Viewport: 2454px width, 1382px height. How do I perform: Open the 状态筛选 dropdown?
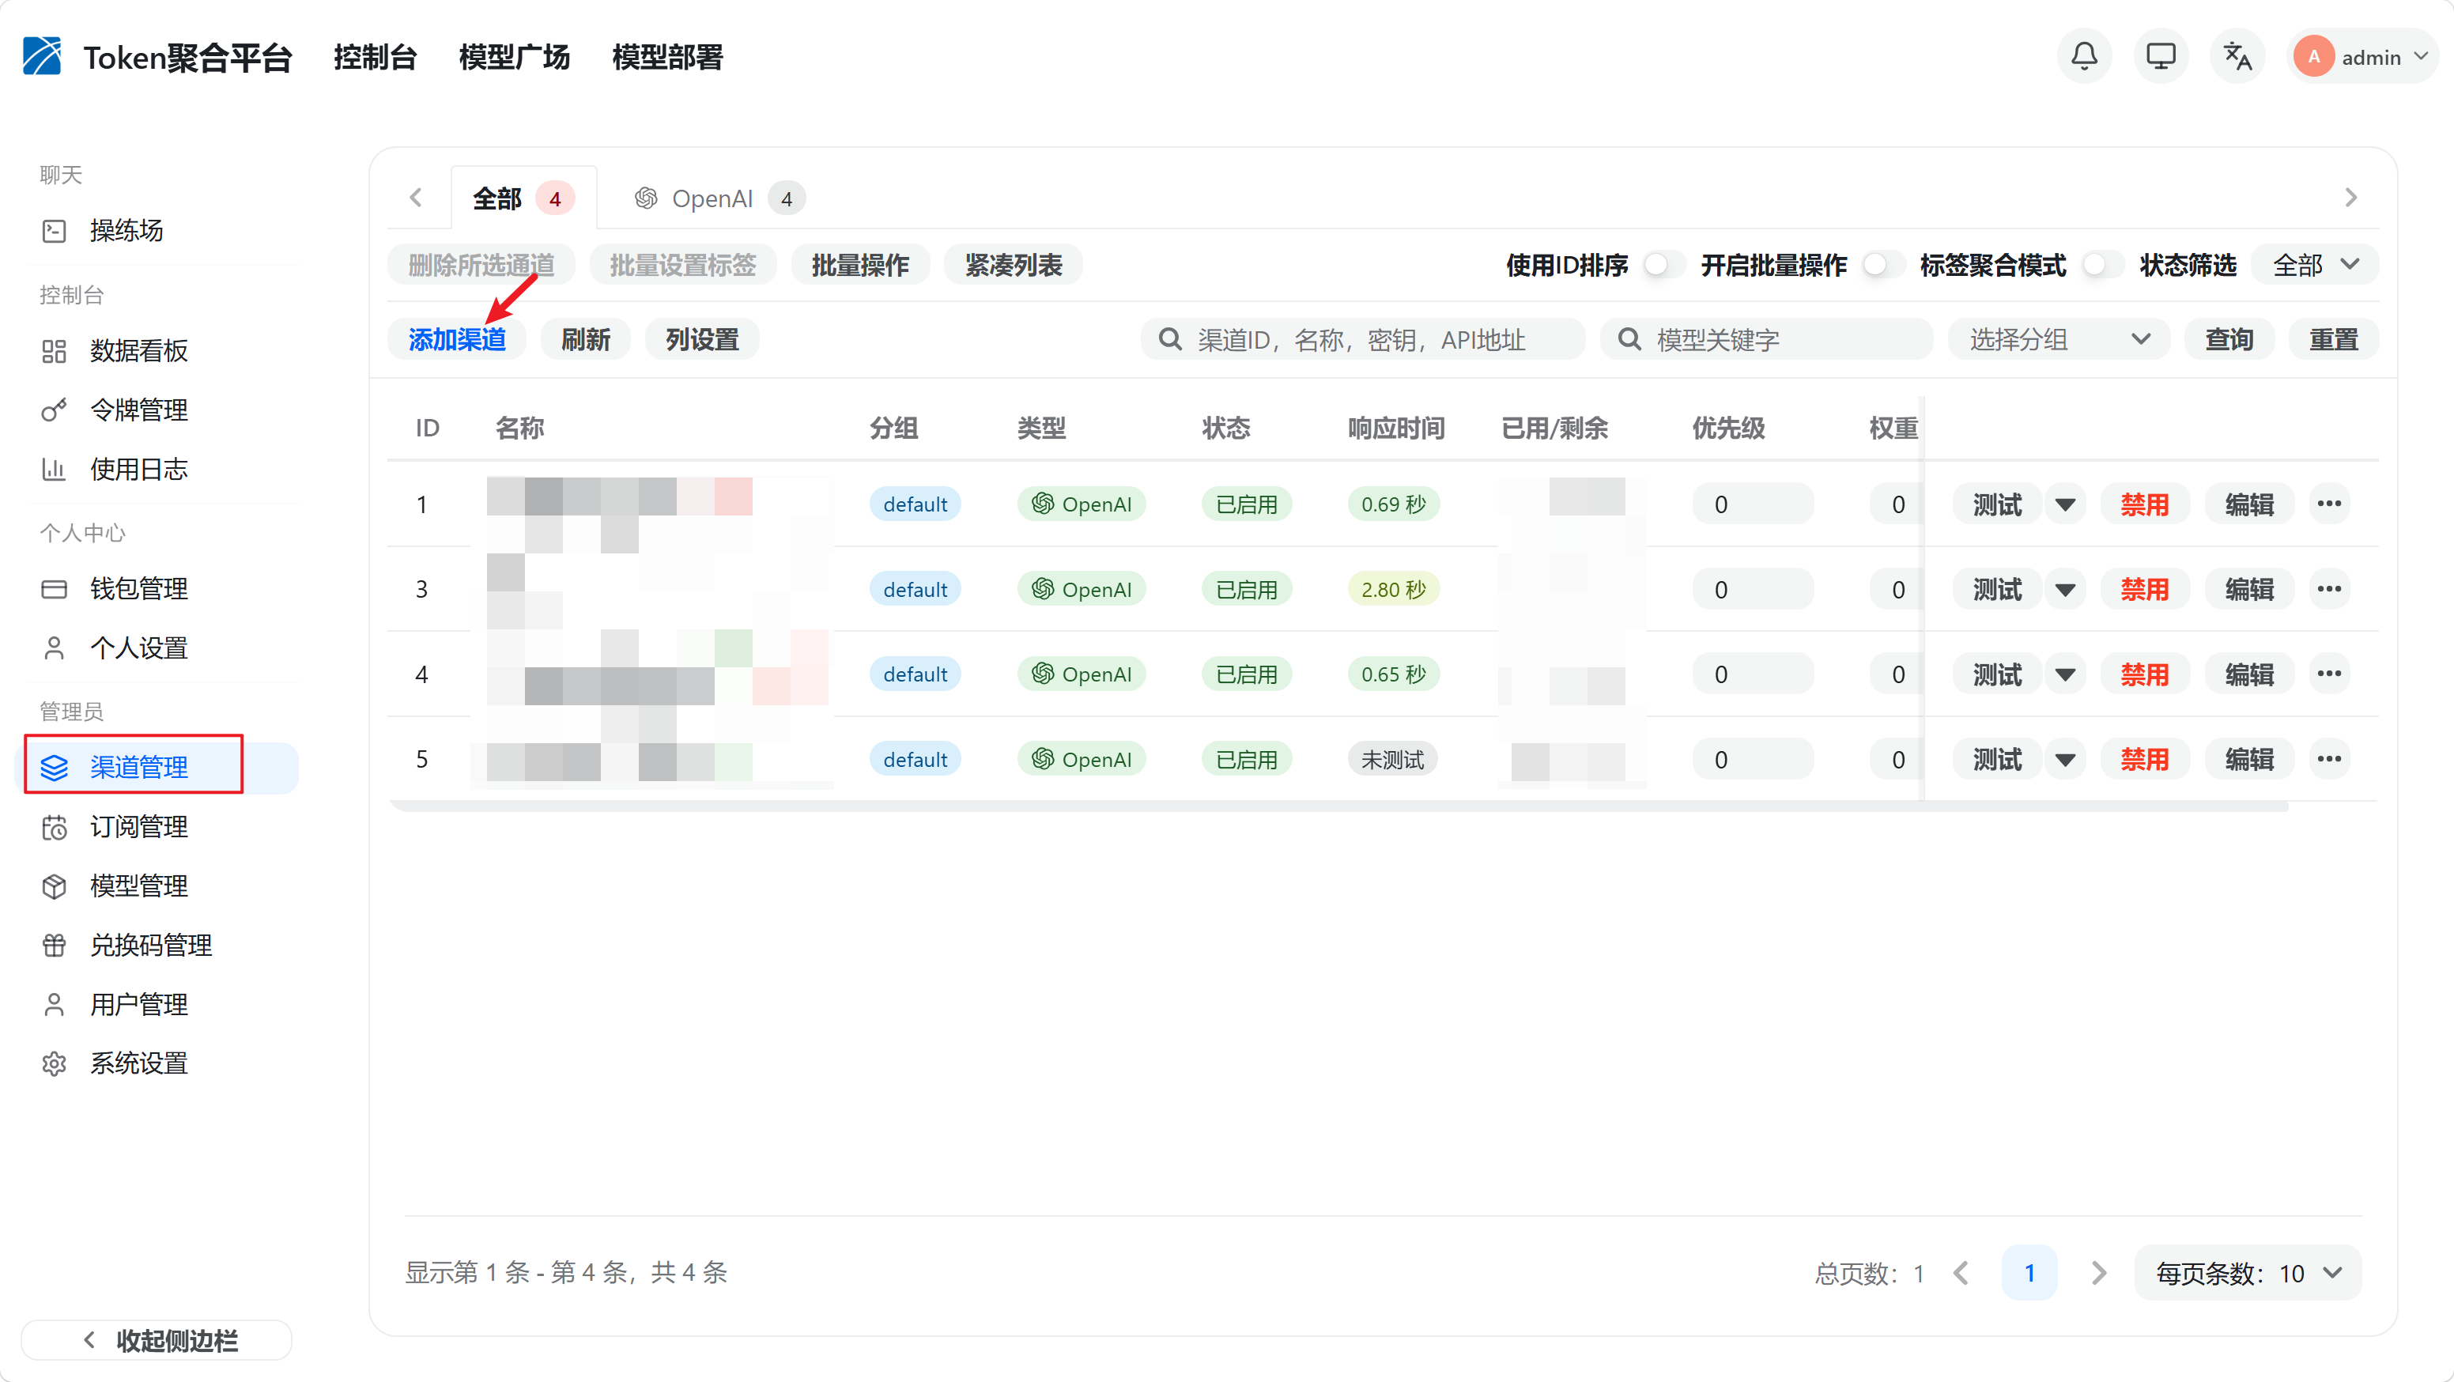point(2315,265)
